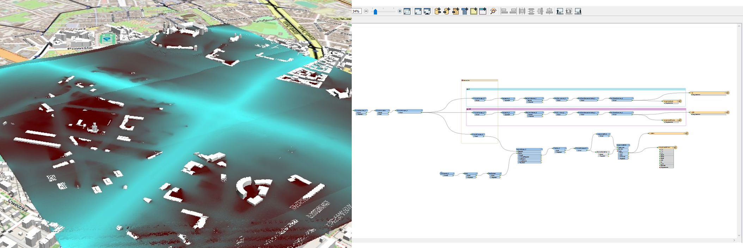Click the align right edges icon
Viewport: 743px width, 248px height.
coord(513,11)
